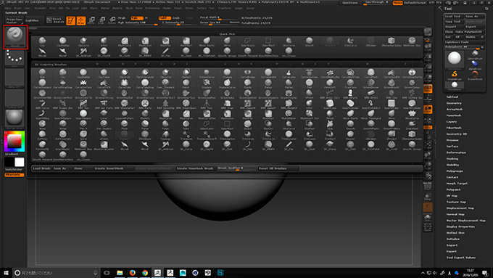This screenshot has height=278, width=493.
Task: Select the EraserBrush tool in Tool palette
Action: (x=476, y=75)
